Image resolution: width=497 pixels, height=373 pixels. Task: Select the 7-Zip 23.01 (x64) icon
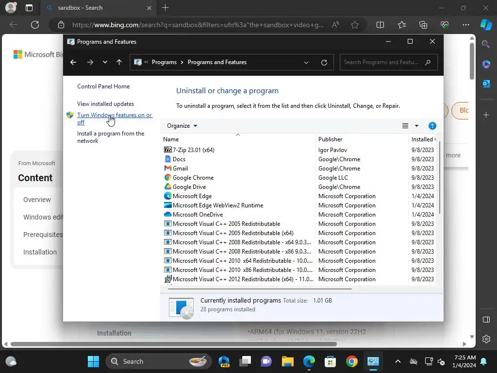[x=167, y=150]
